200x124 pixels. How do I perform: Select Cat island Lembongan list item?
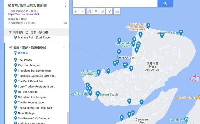click(x=32, y=97)
